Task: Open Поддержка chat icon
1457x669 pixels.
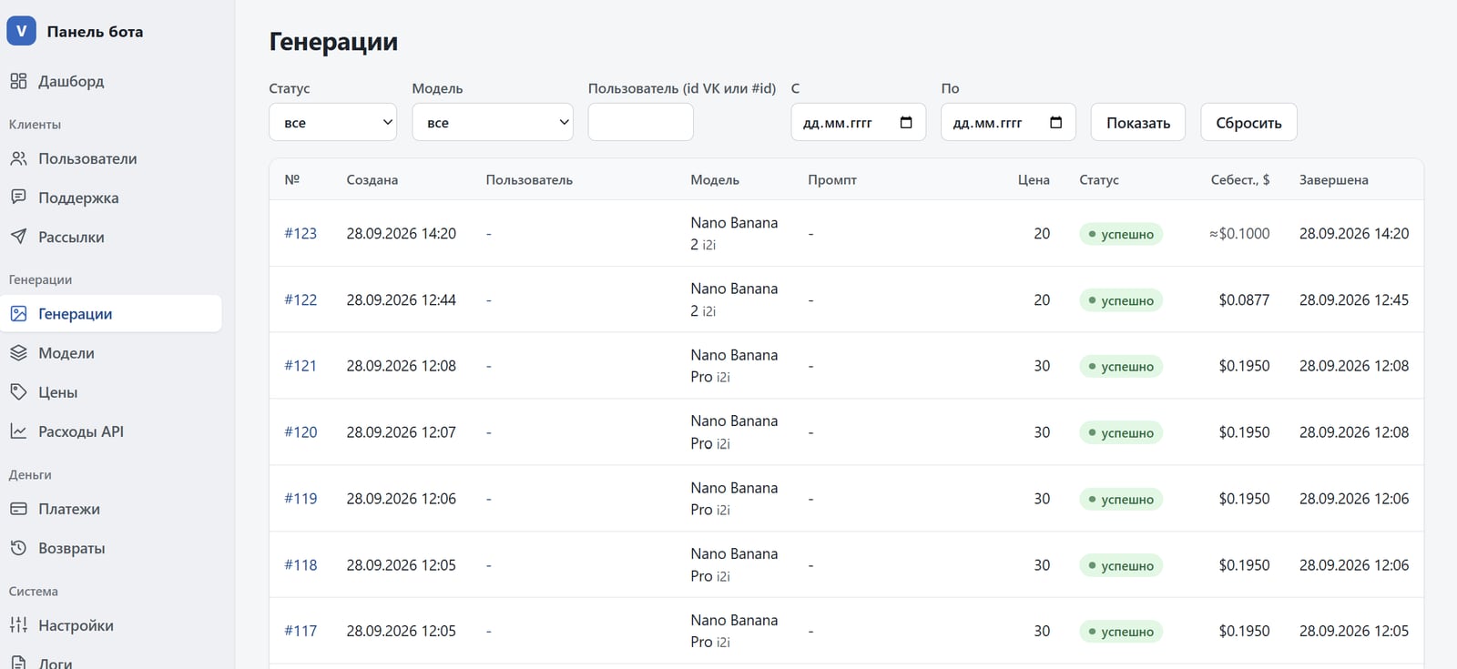Action: coord(18,198)
